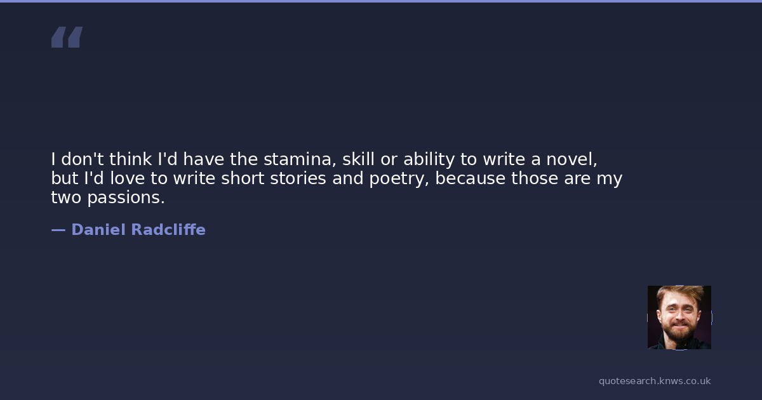Screen dimensions: 762x400
Task: Click the surname "Radcliffe" in attribution
Action: click(x=168, y=230)
